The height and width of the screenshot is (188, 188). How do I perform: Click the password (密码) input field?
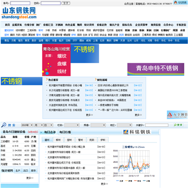(x=51, y=3)
